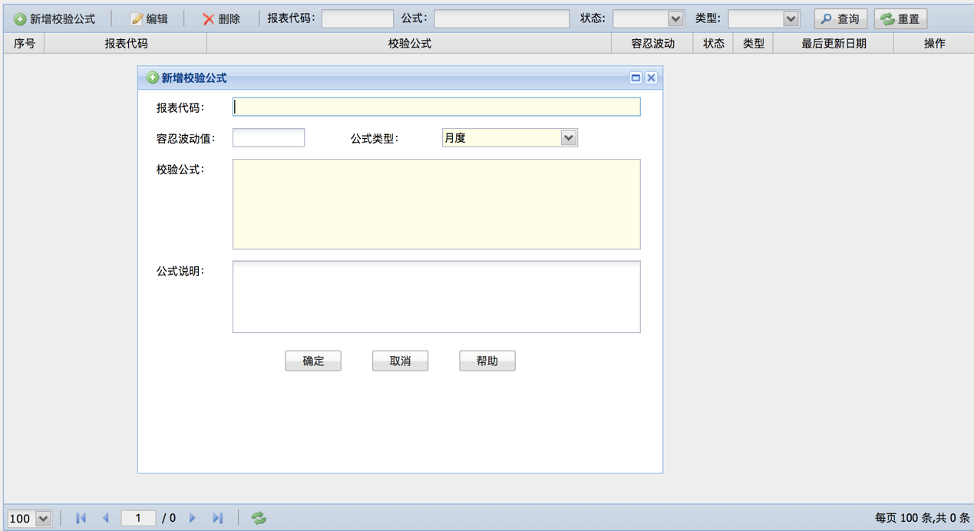Screen dimensions: 974x531
Task: Jump to the last page of results
Action: (x=218, y=519)
